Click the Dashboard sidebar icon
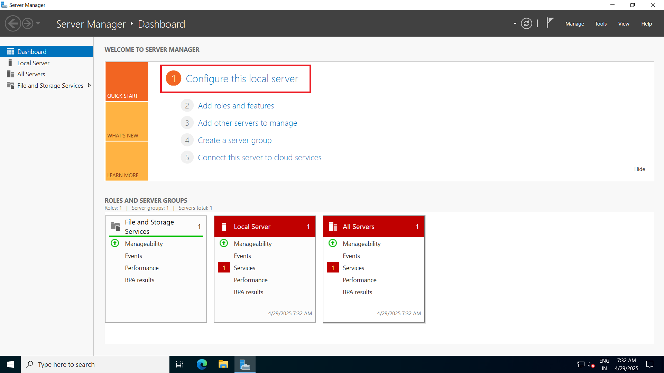 click(x=10, y=51)
